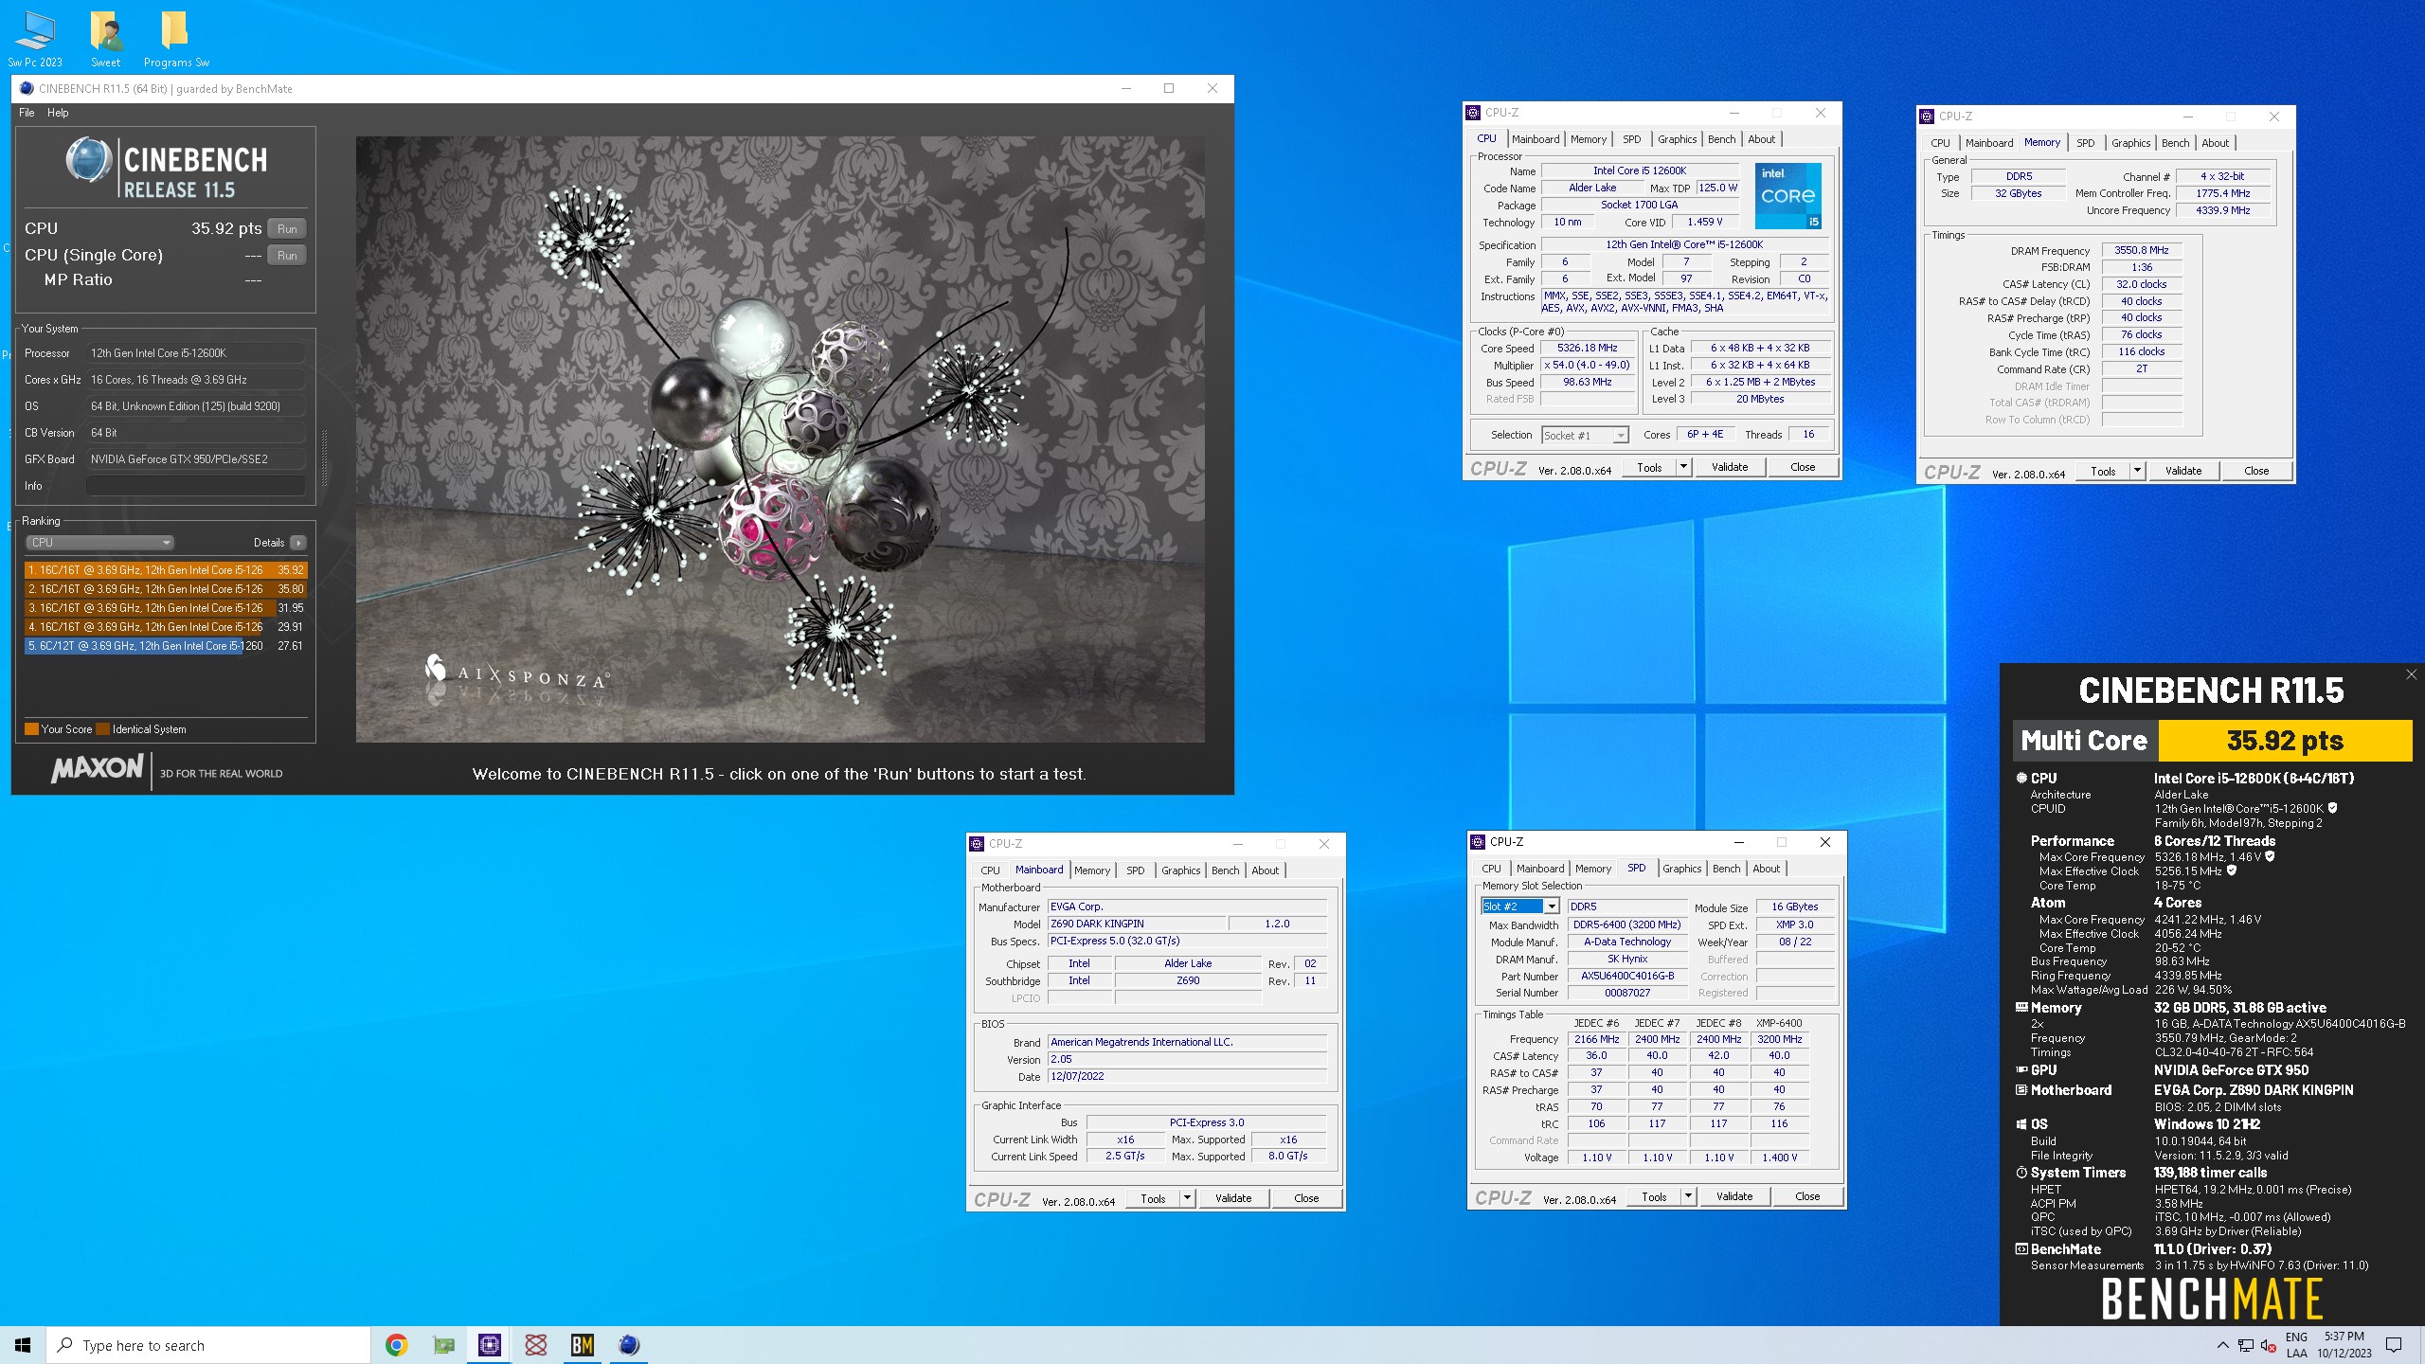Select ranking entry 6C/12T with score 27.61
This screenshot has width=2425, height=1364.
(166, 646)
